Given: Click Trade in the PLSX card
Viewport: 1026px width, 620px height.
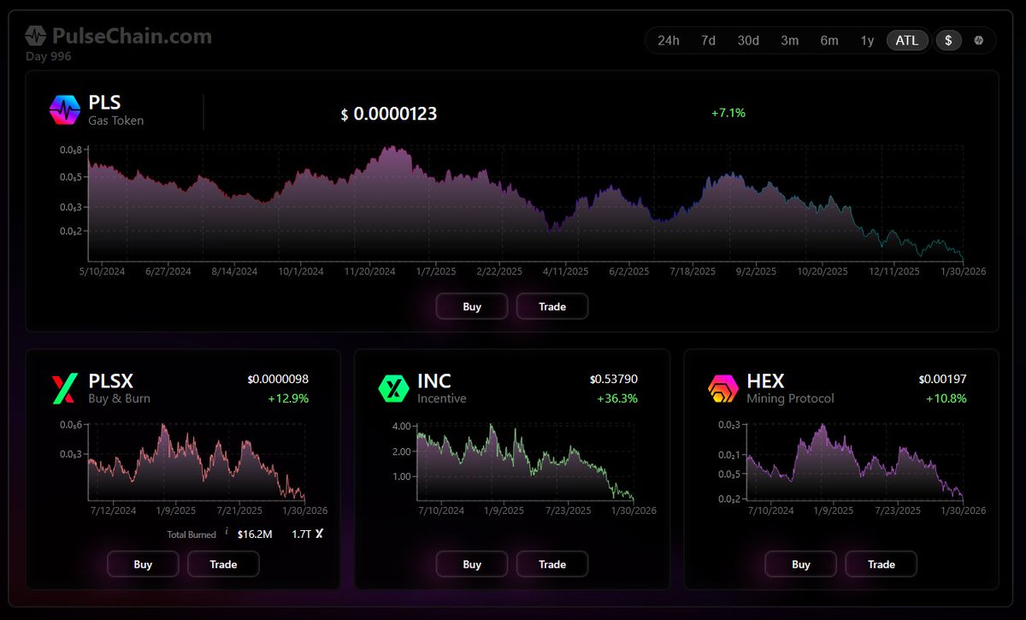Looking at the screenshot, I should click(223, 564).
